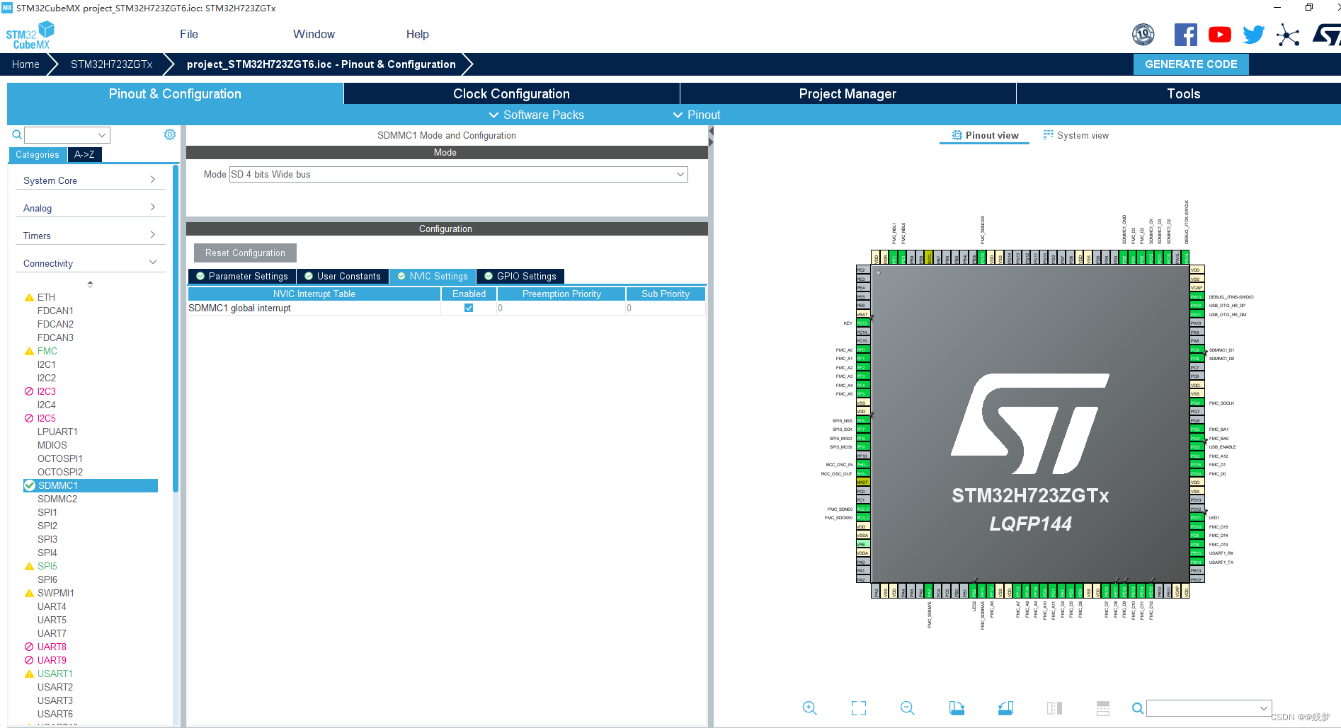This screenshot has width=1341, height=728.
Task: Open the Pinout dropdown menu
Action: coord(697,115)
